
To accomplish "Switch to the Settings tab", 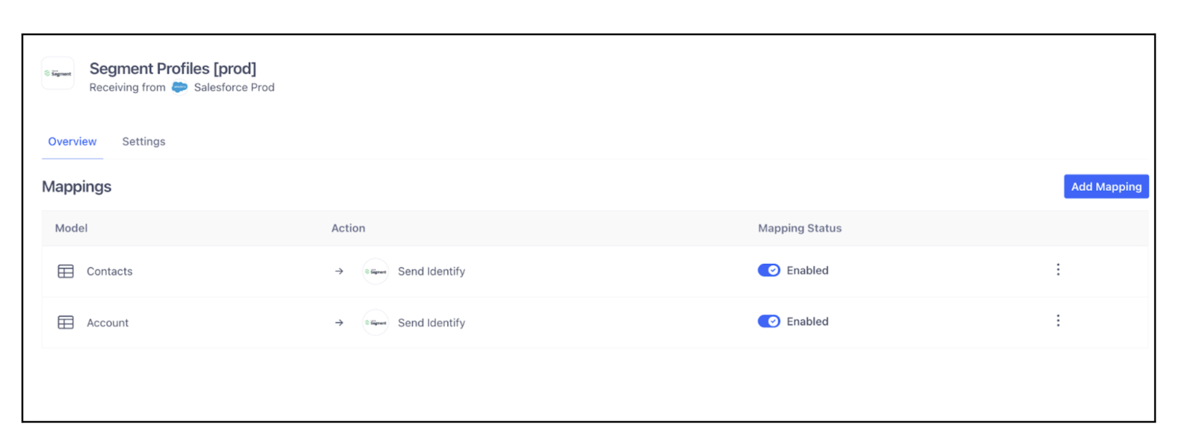I will tap(144, 141).
